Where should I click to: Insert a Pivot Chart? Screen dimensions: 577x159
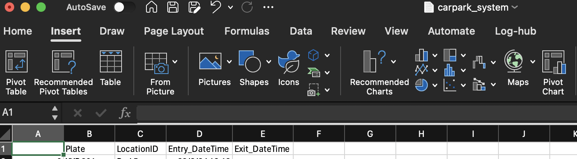coord(553,73)
